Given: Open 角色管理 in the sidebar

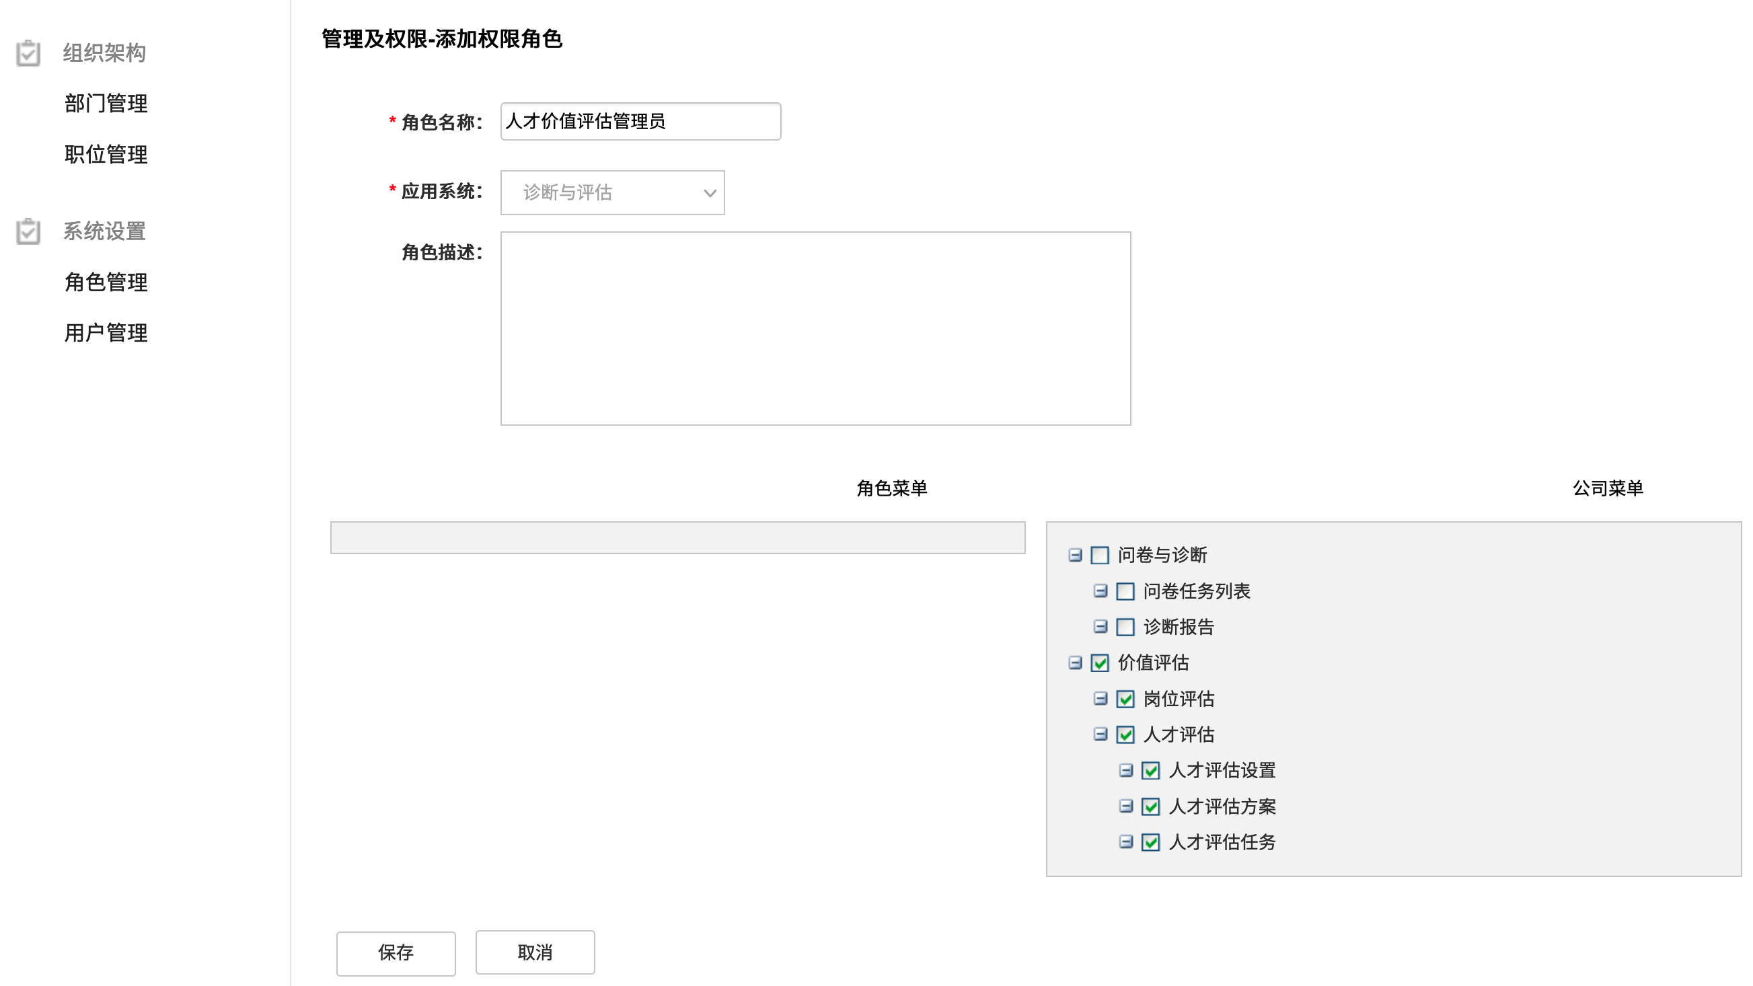Looking at the screenshot, I should [x=106, y=282].
